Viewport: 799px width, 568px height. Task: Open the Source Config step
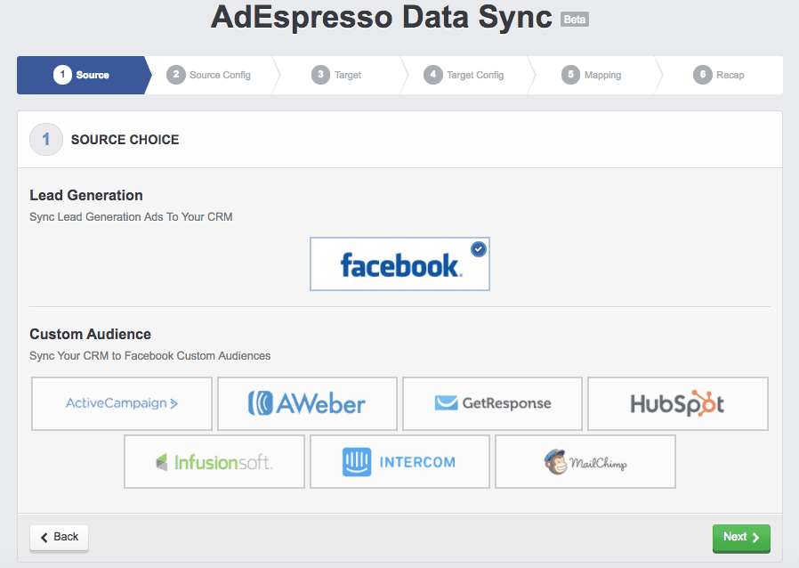tap(210, 75)
